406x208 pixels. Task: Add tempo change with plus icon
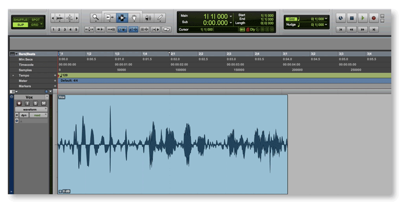click(55, 75)
